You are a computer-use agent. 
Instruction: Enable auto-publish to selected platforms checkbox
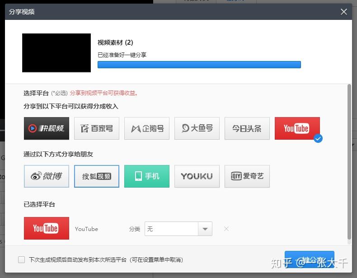coord(21,259)
